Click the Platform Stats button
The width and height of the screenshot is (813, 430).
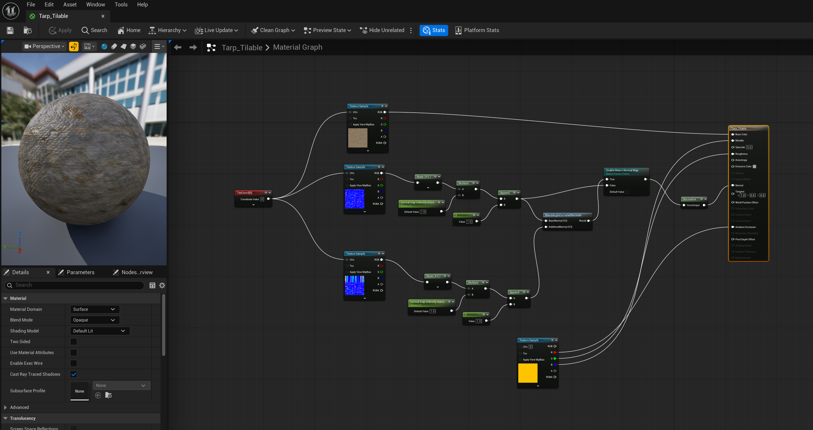pos(477,30)
